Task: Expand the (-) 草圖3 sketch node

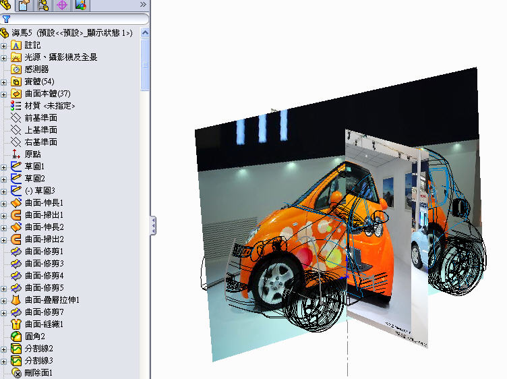Action: point(3,192)
